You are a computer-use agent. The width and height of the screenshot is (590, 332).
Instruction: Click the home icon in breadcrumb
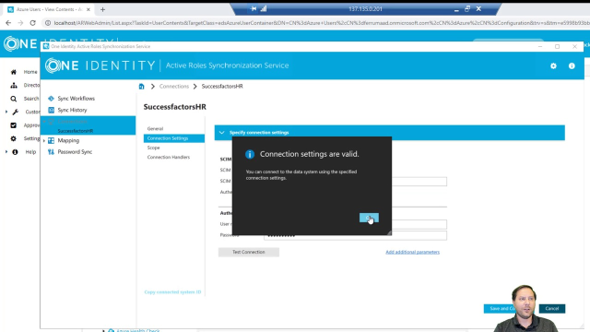click(141, 86)
